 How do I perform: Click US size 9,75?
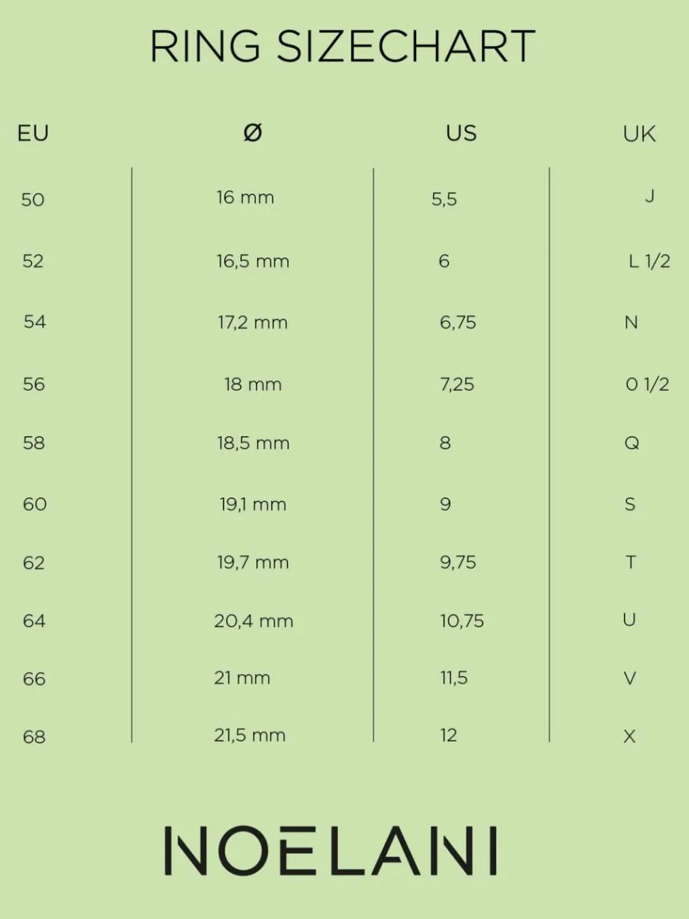click(458, 562)
